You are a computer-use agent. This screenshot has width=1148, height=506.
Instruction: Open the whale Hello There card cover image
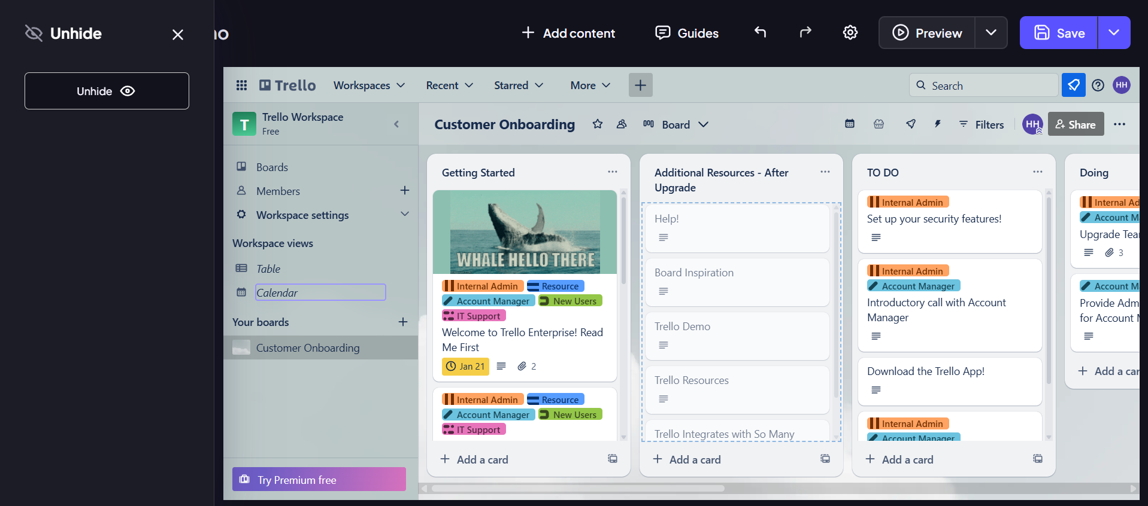pyautogui.click(x=525, y=232)
